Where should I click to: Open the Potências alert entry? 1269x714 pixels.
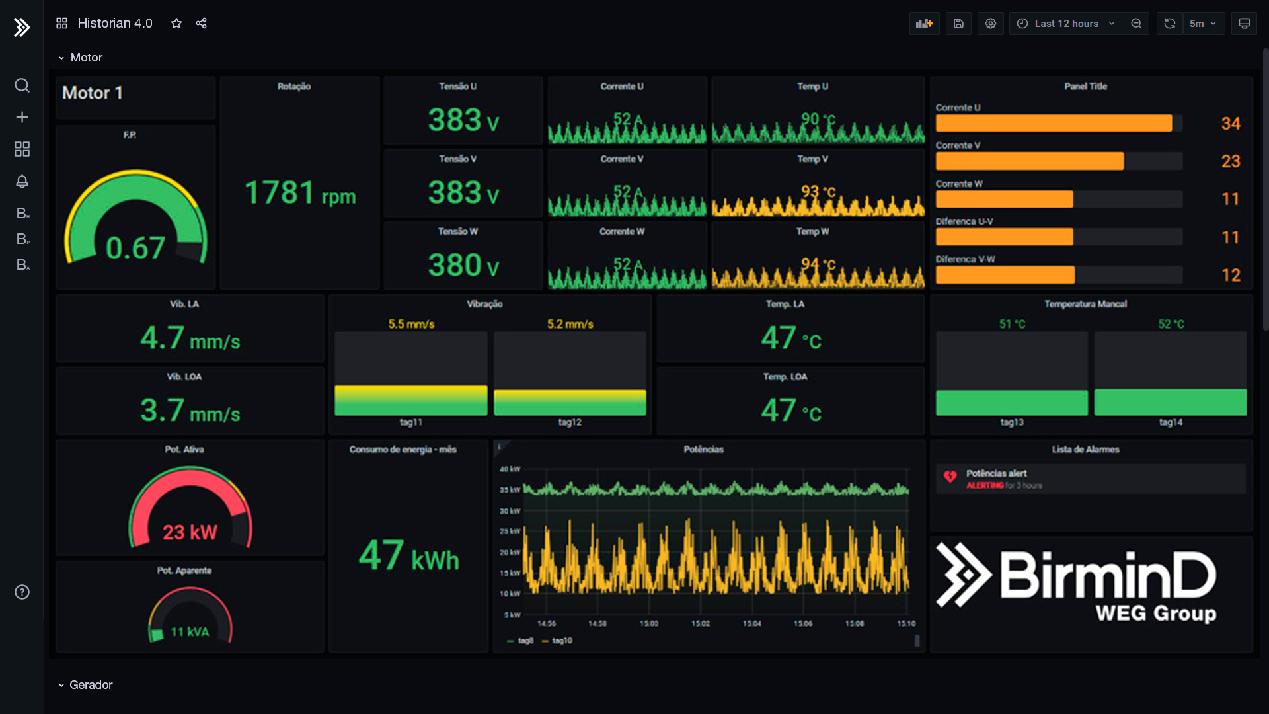point(1091,479)
